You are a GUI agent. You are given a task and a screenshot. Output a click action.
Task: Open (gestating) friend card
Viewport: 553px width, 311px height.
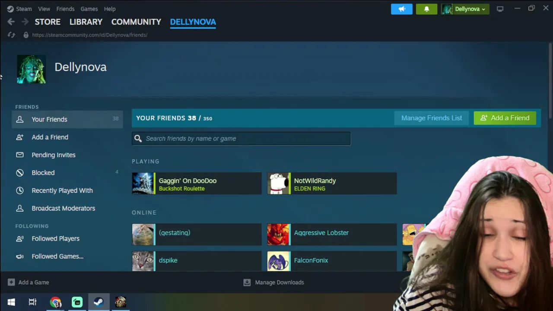197,235
